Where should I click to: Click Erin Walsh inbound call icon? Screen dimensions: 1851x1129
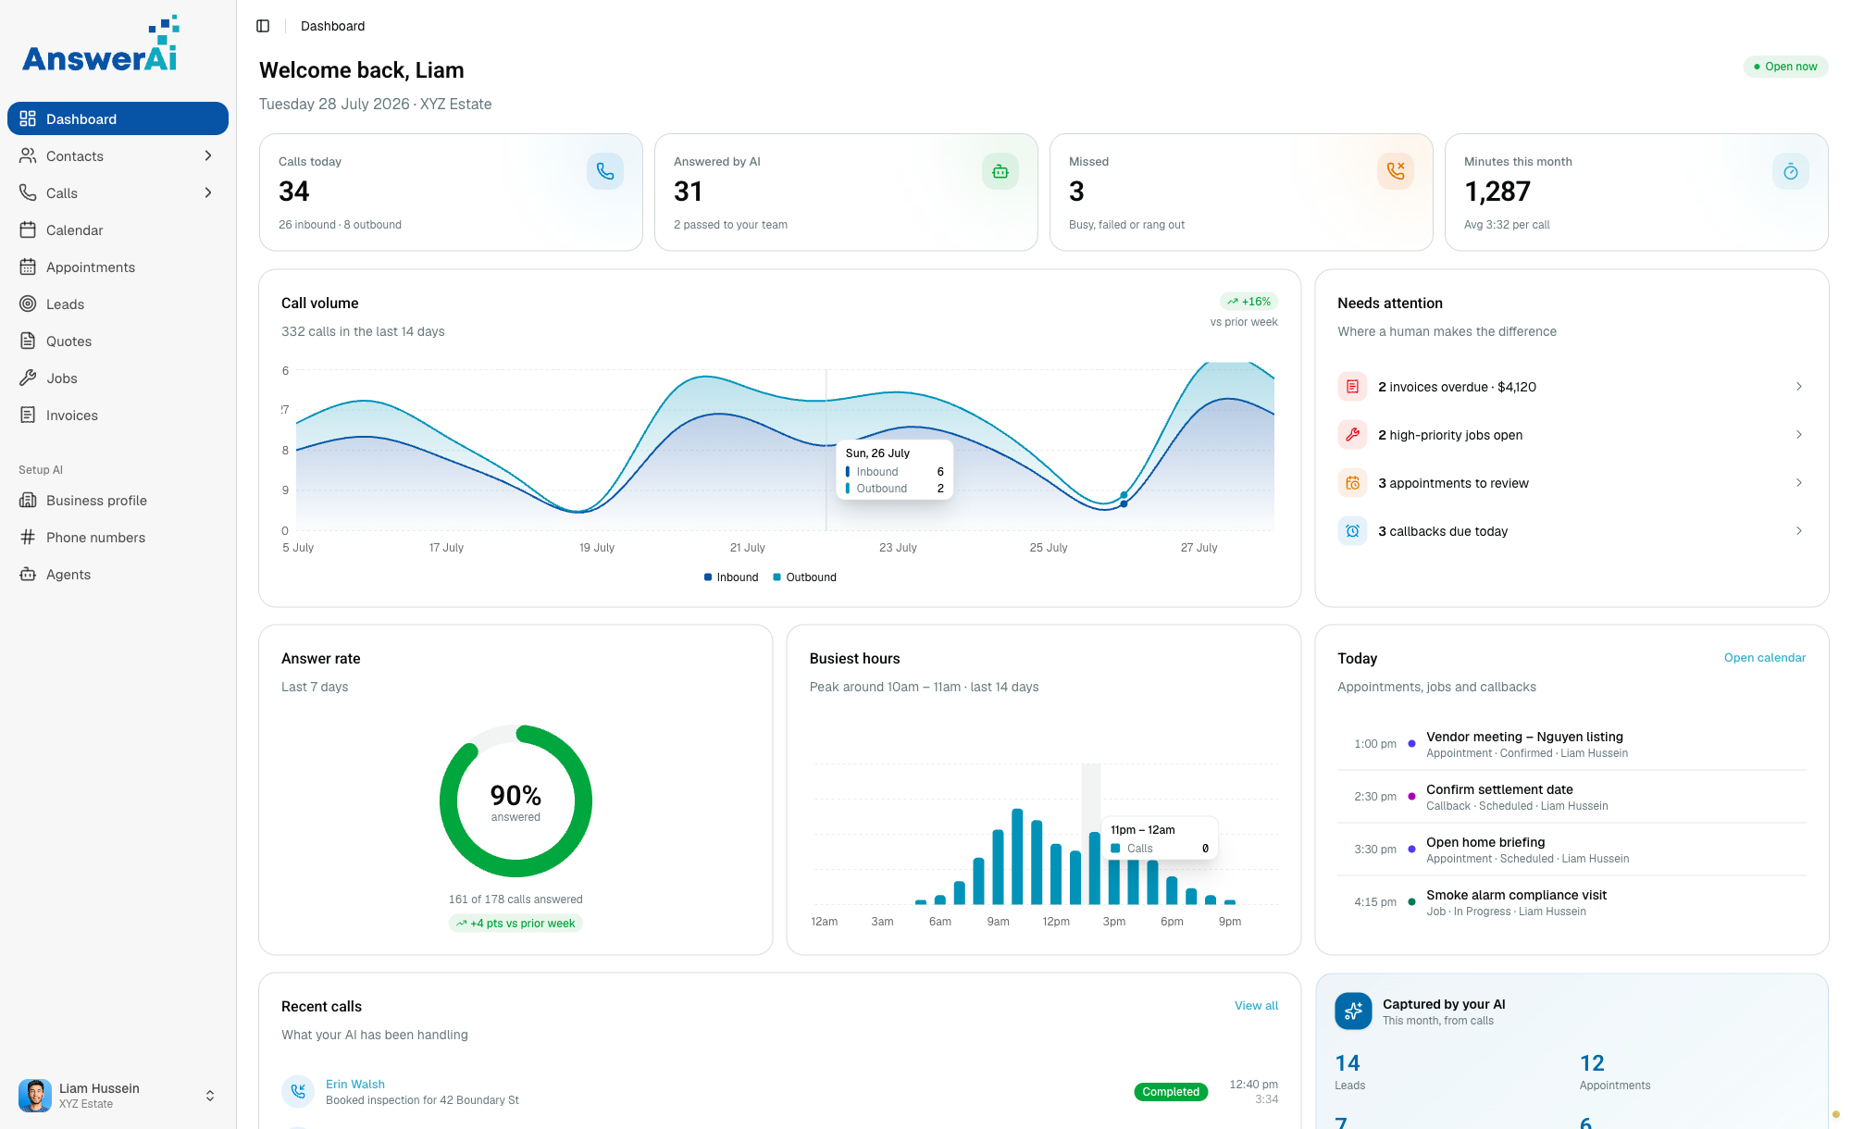tap(298, 1092)
